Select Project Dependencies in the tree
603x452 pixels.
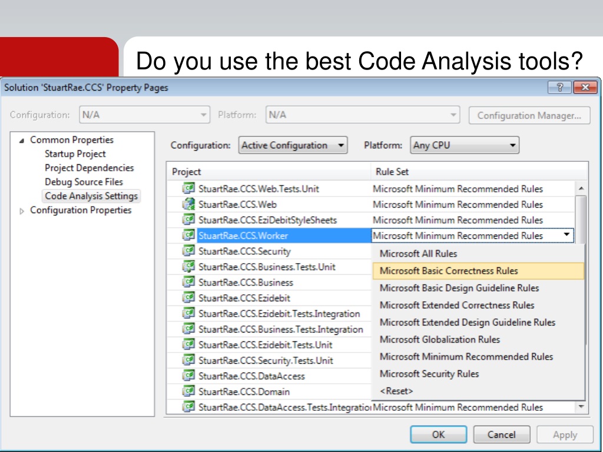(90, 168)
